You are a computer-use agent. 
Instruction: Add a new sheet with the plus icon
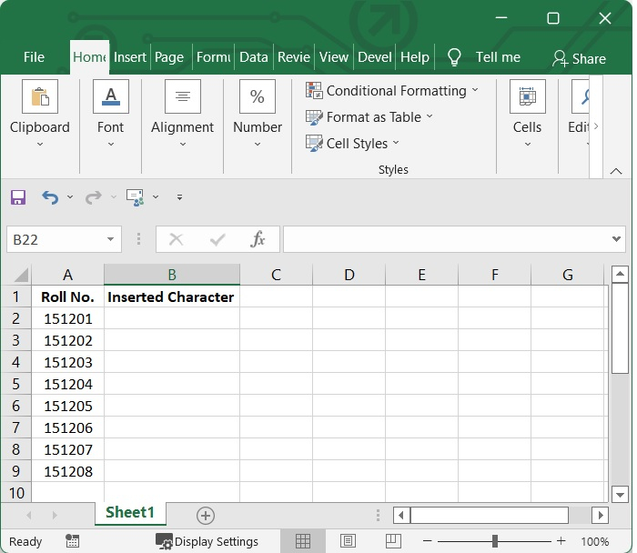point(206,515)
